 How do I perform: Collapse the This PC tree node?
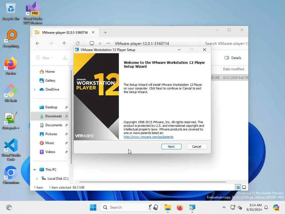pyautogui.click(x=35, y=170)
